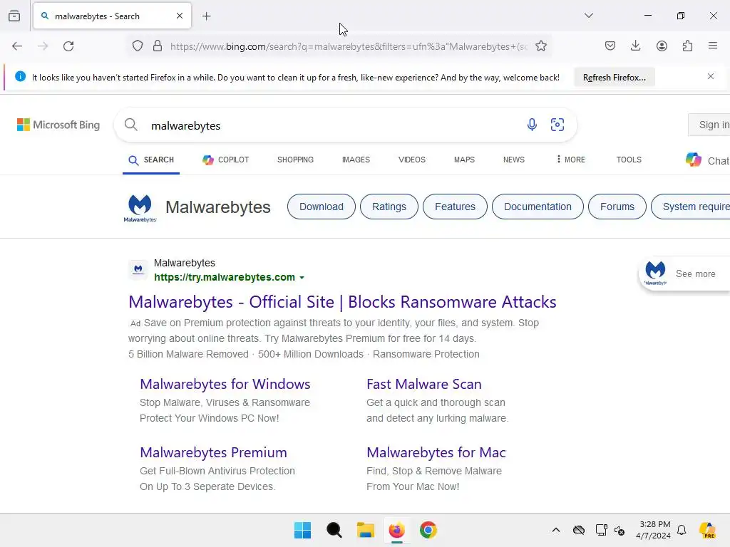Open OneDrive cloud tray icon
Image resolution: width=730 pixels, height=547 pixels.
[579, 530]
